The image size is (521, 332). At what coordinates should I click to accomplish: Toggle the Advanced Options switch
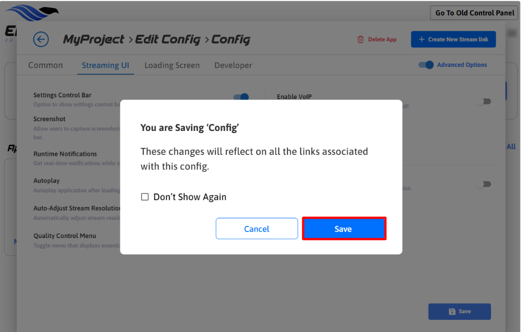pos(426,65)
